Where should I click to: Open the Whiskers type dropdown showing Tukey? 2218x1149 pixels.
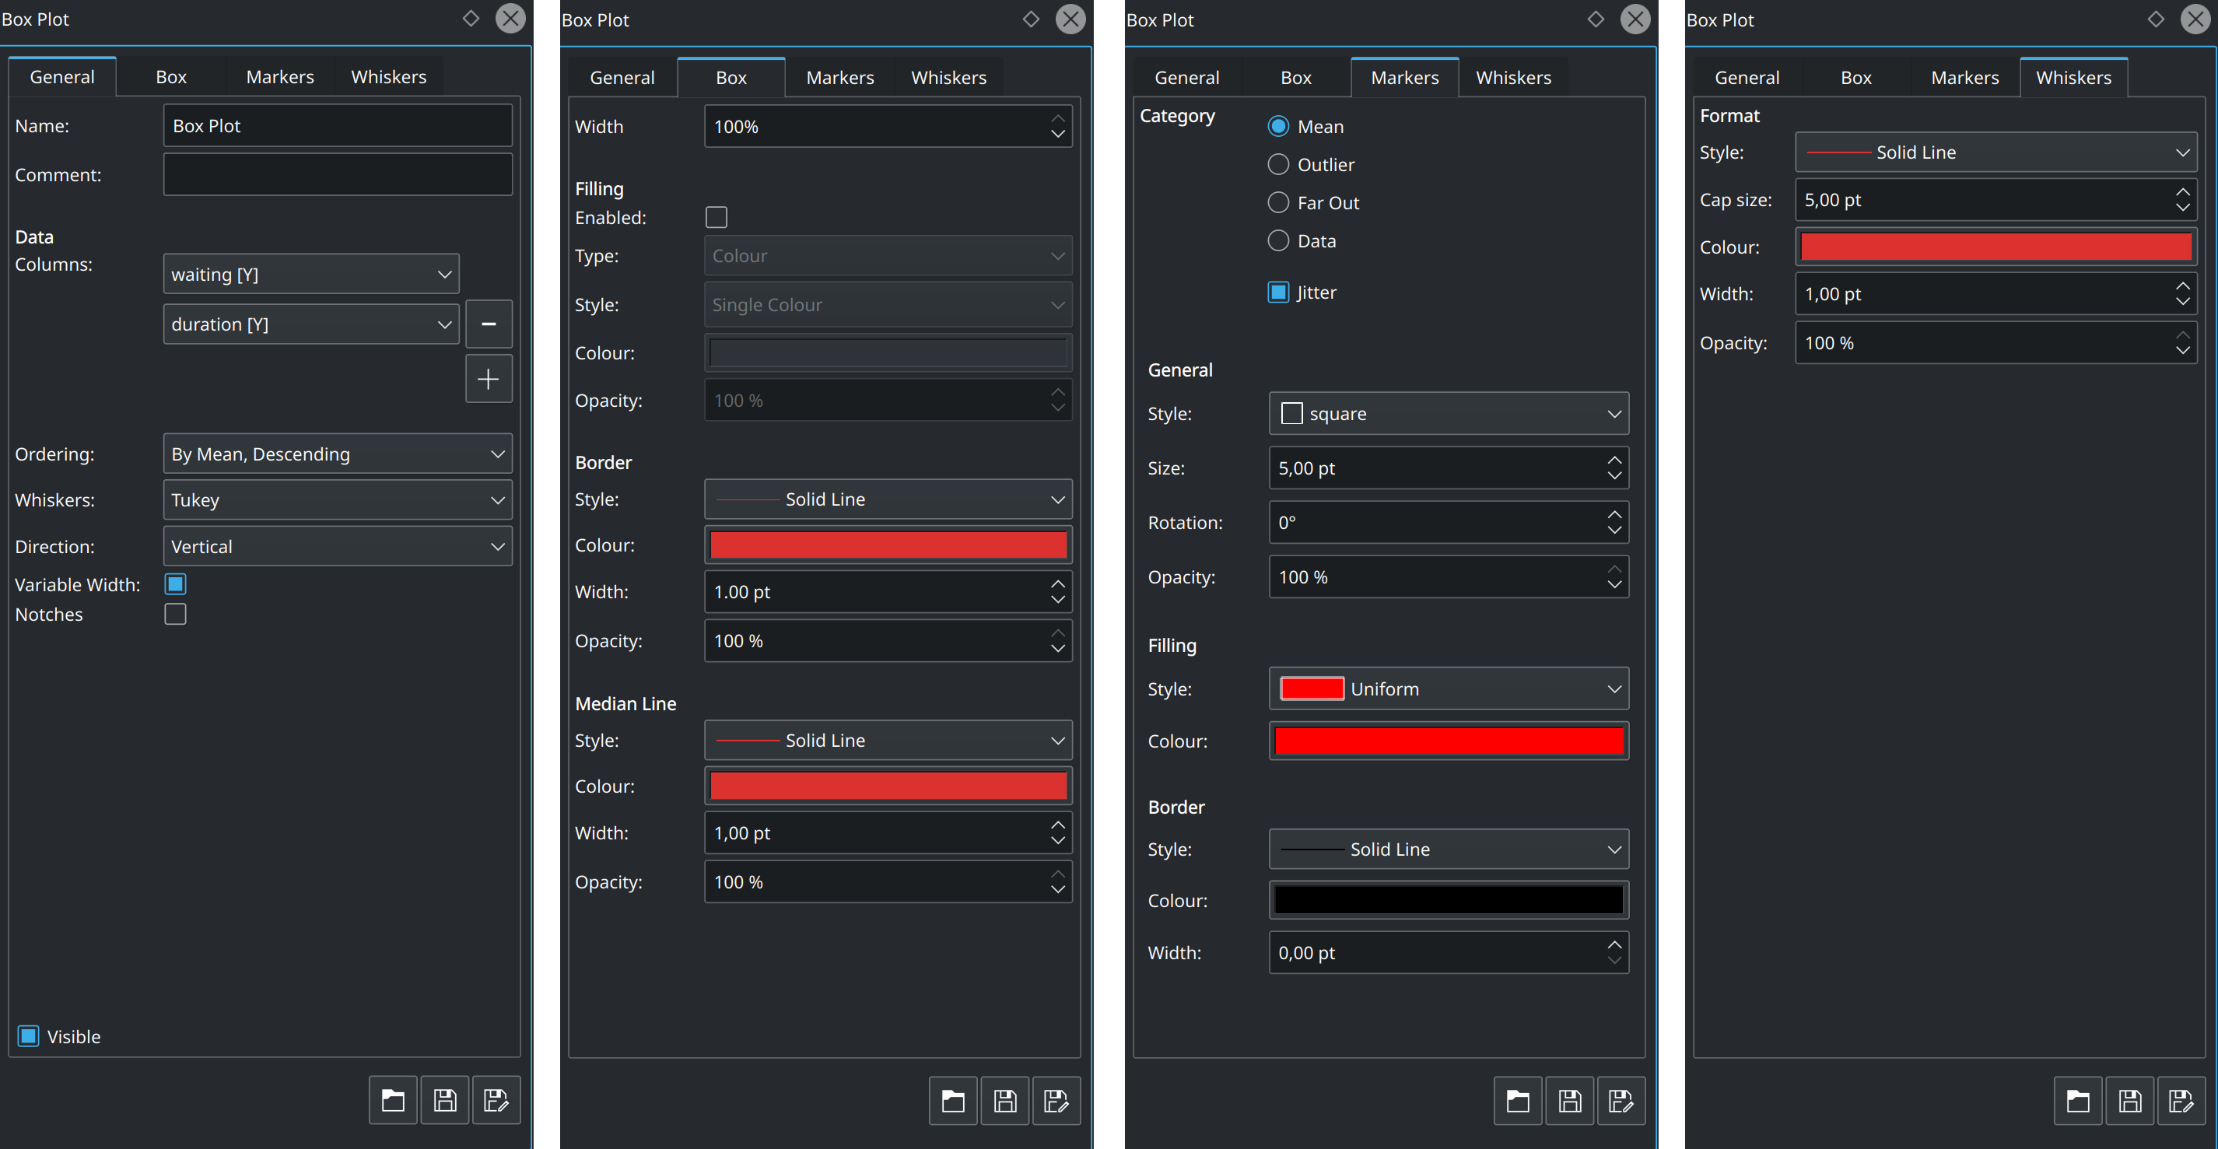[338, 500]
